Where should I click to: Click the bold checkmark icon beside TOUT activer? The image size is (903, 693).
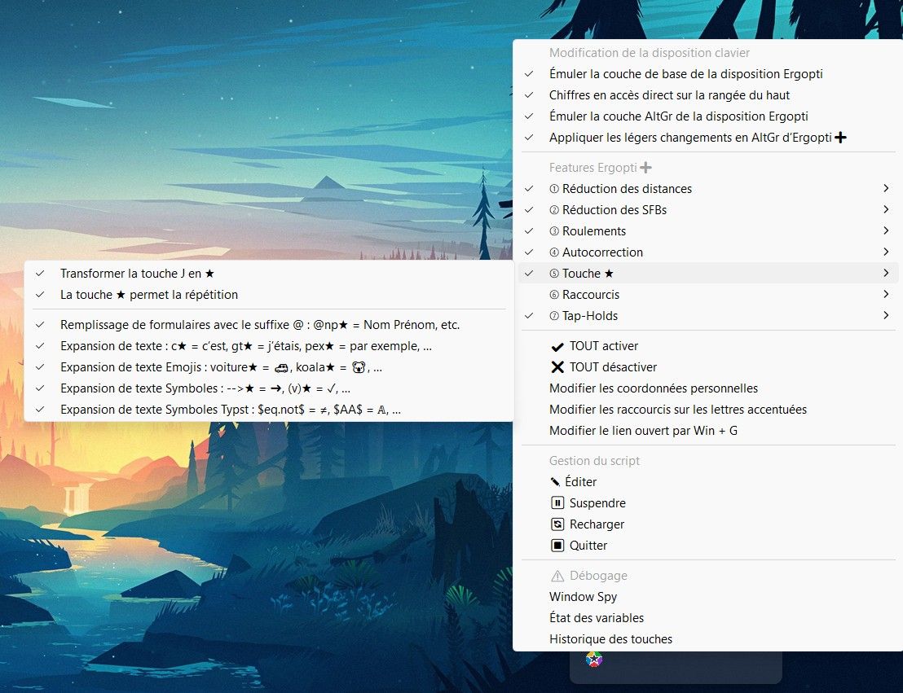(557, 345)
